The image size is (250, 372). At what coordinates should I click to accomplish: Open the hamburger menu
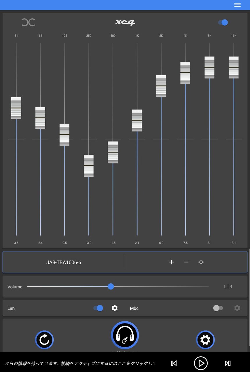click(x=237, y=5)
